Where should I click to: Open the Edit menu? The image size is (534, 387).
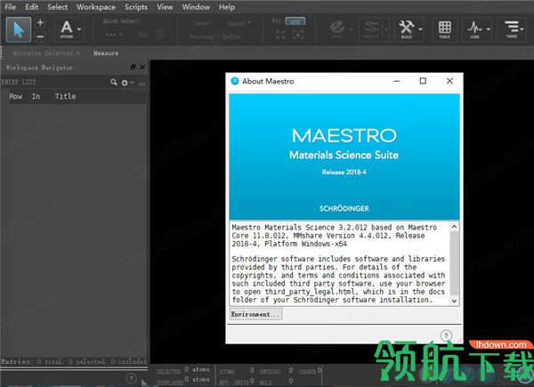pyautogui.click(x=32, y=7)
